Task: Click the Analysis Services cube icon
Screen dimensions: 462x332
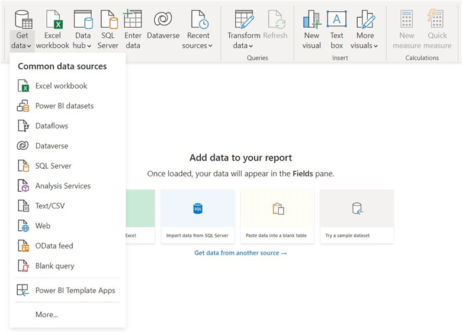Action: (23, 186)
